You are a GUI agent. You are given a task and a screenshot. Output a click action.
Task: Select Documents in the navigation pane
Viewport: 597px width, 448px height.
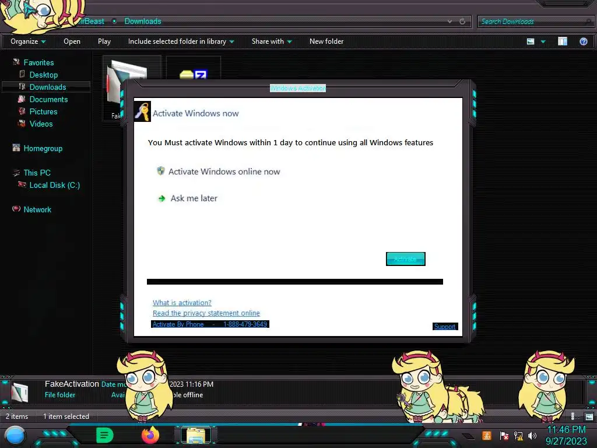(x=48, y=99)
